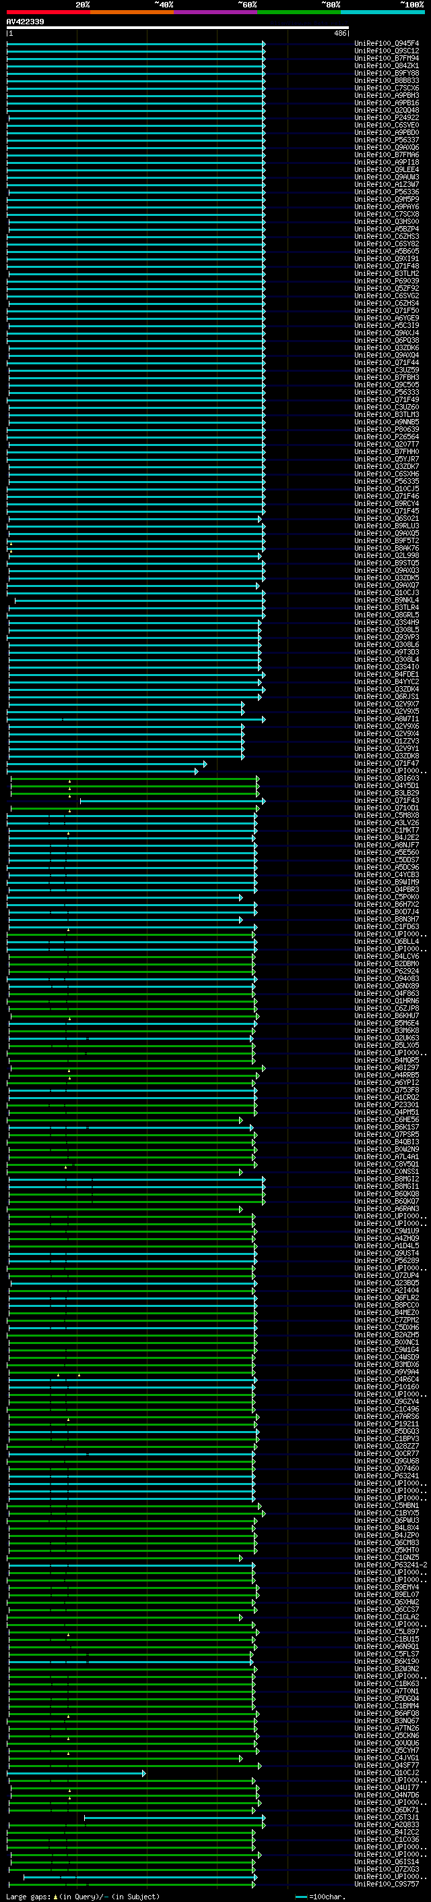This screenshot has height=1902, width=431.
Task: Click the cyan ~100% identity legend bar
Action: (383, 12)
